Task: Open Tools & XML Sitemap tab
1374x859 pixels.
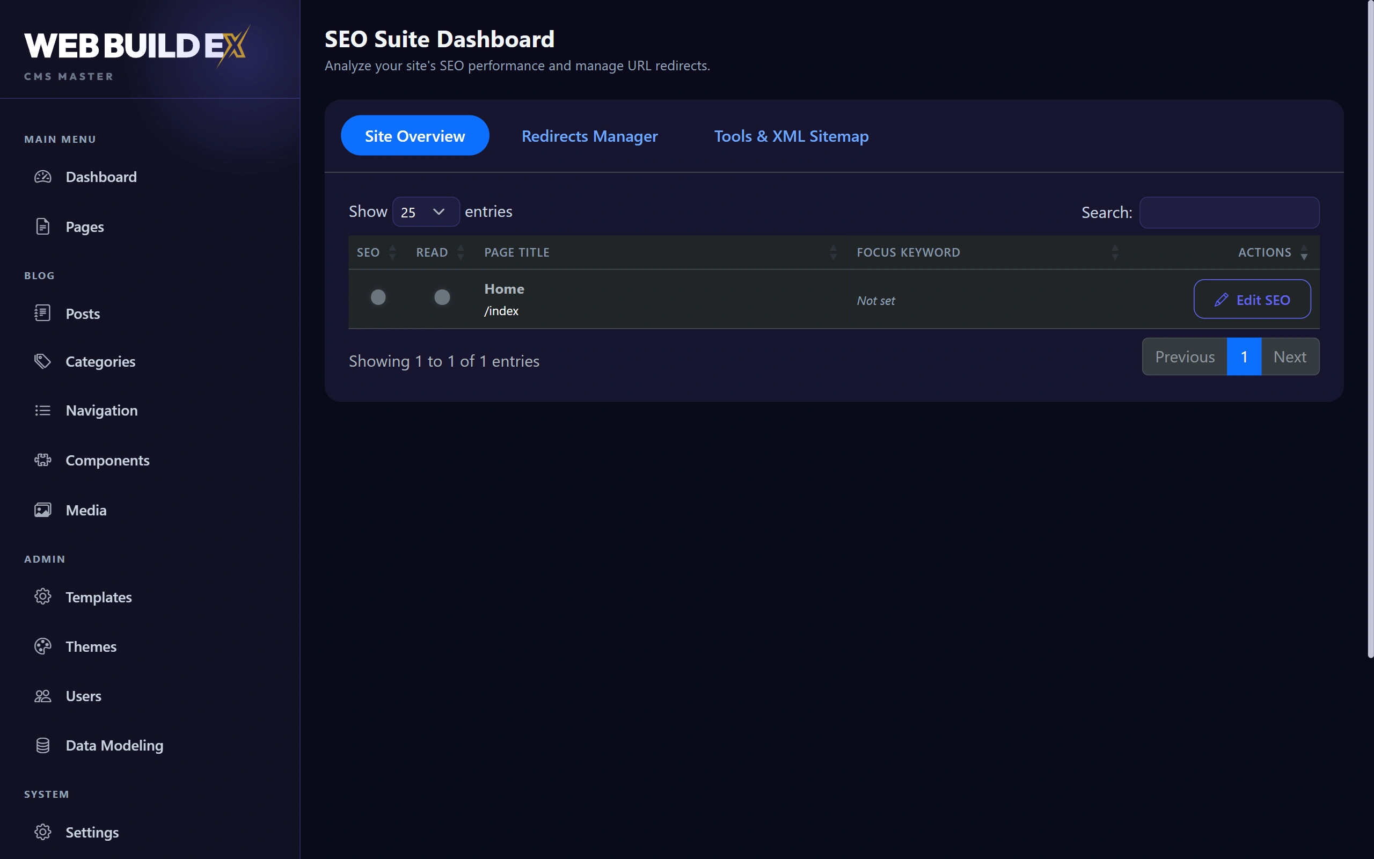Action: coord(791,136)
